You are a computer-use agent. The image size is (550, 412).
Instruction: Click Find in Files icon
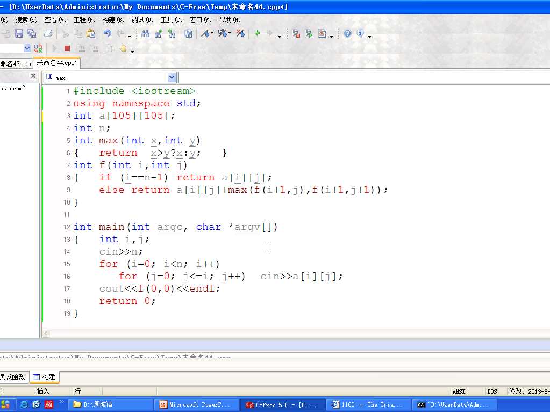[188, 34]
